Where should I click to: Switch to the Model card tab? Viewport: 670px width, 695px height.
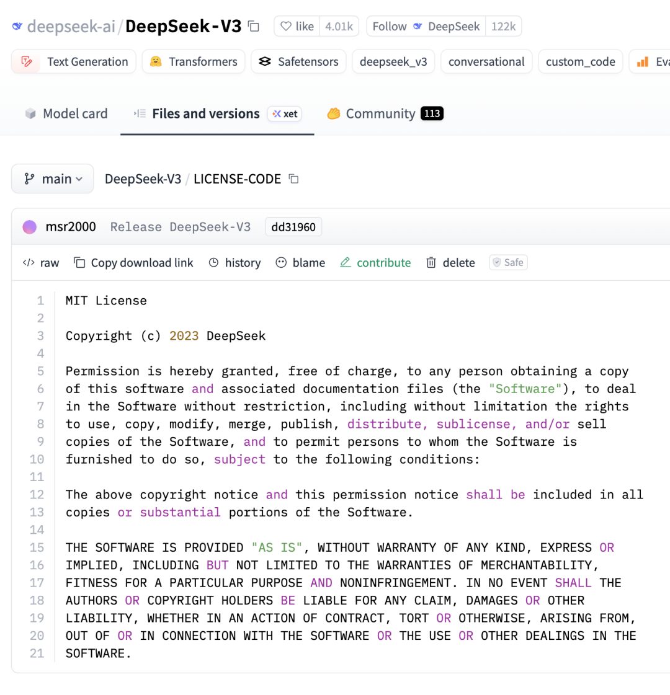tap(66, 113)
